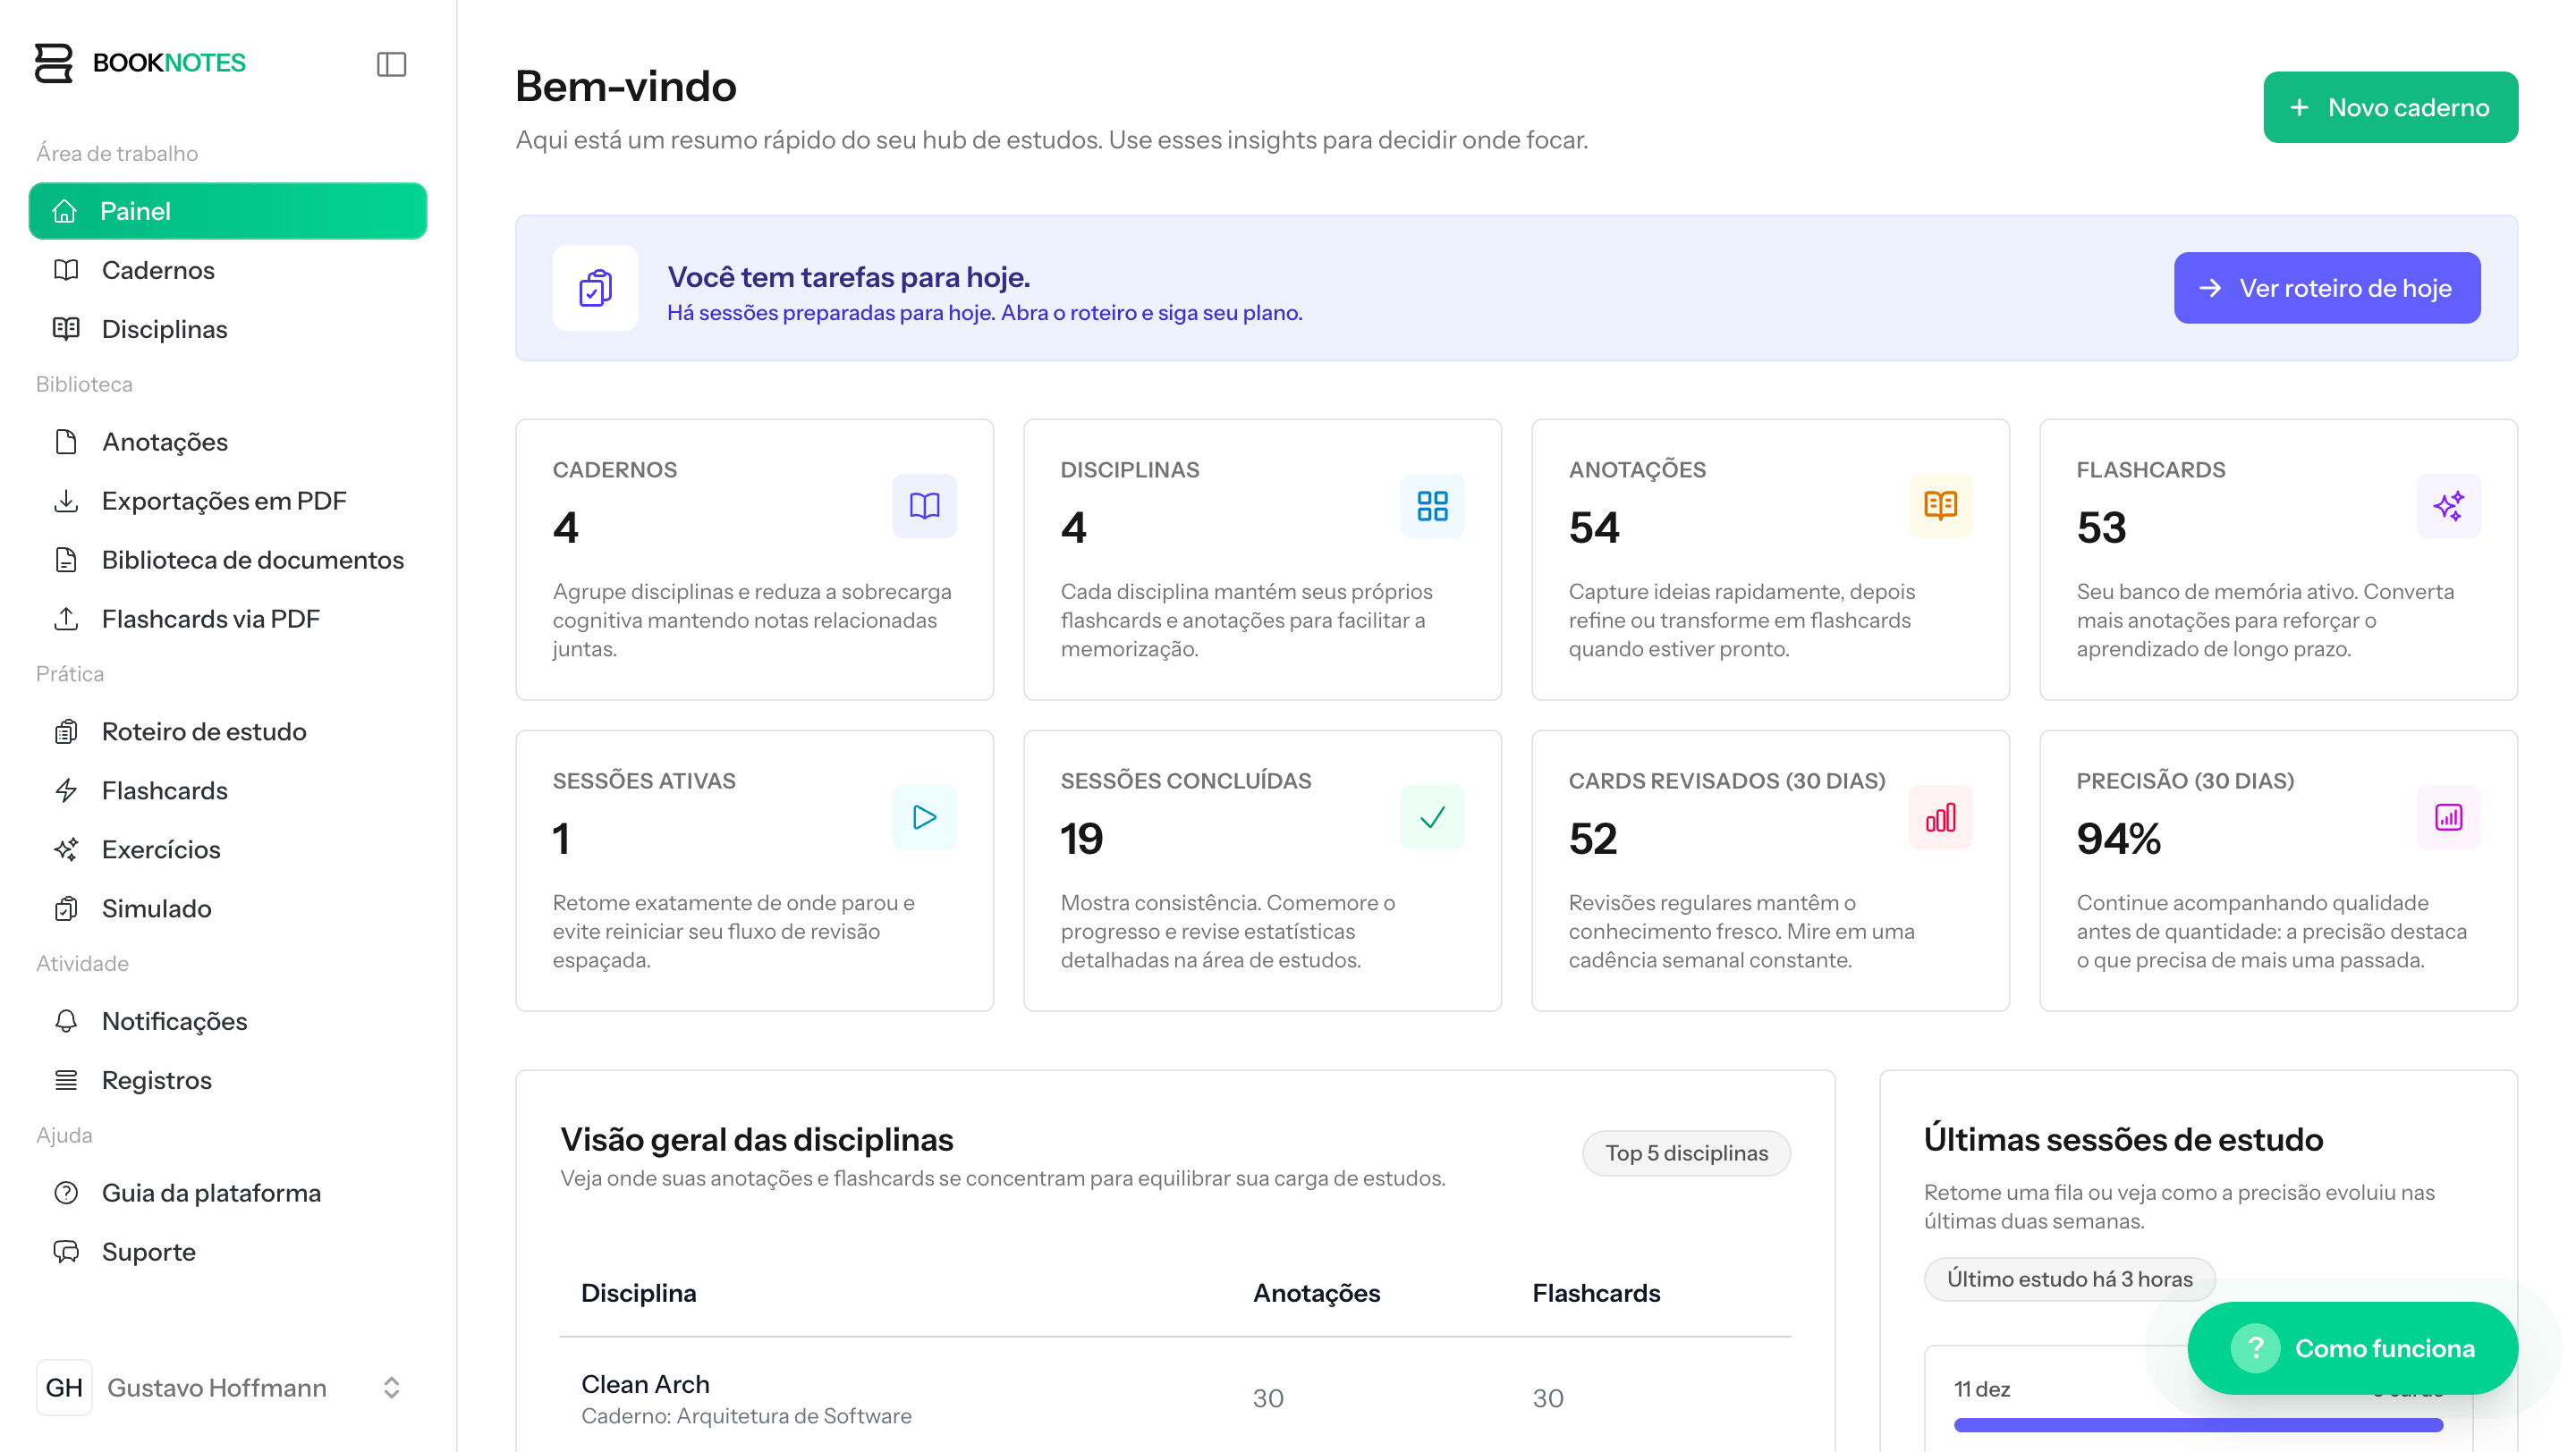Open the account switcher beside Gustavo Hoffmann
The height and width of the screenshot is (1452, 2576).
[x=391, y=1387]
